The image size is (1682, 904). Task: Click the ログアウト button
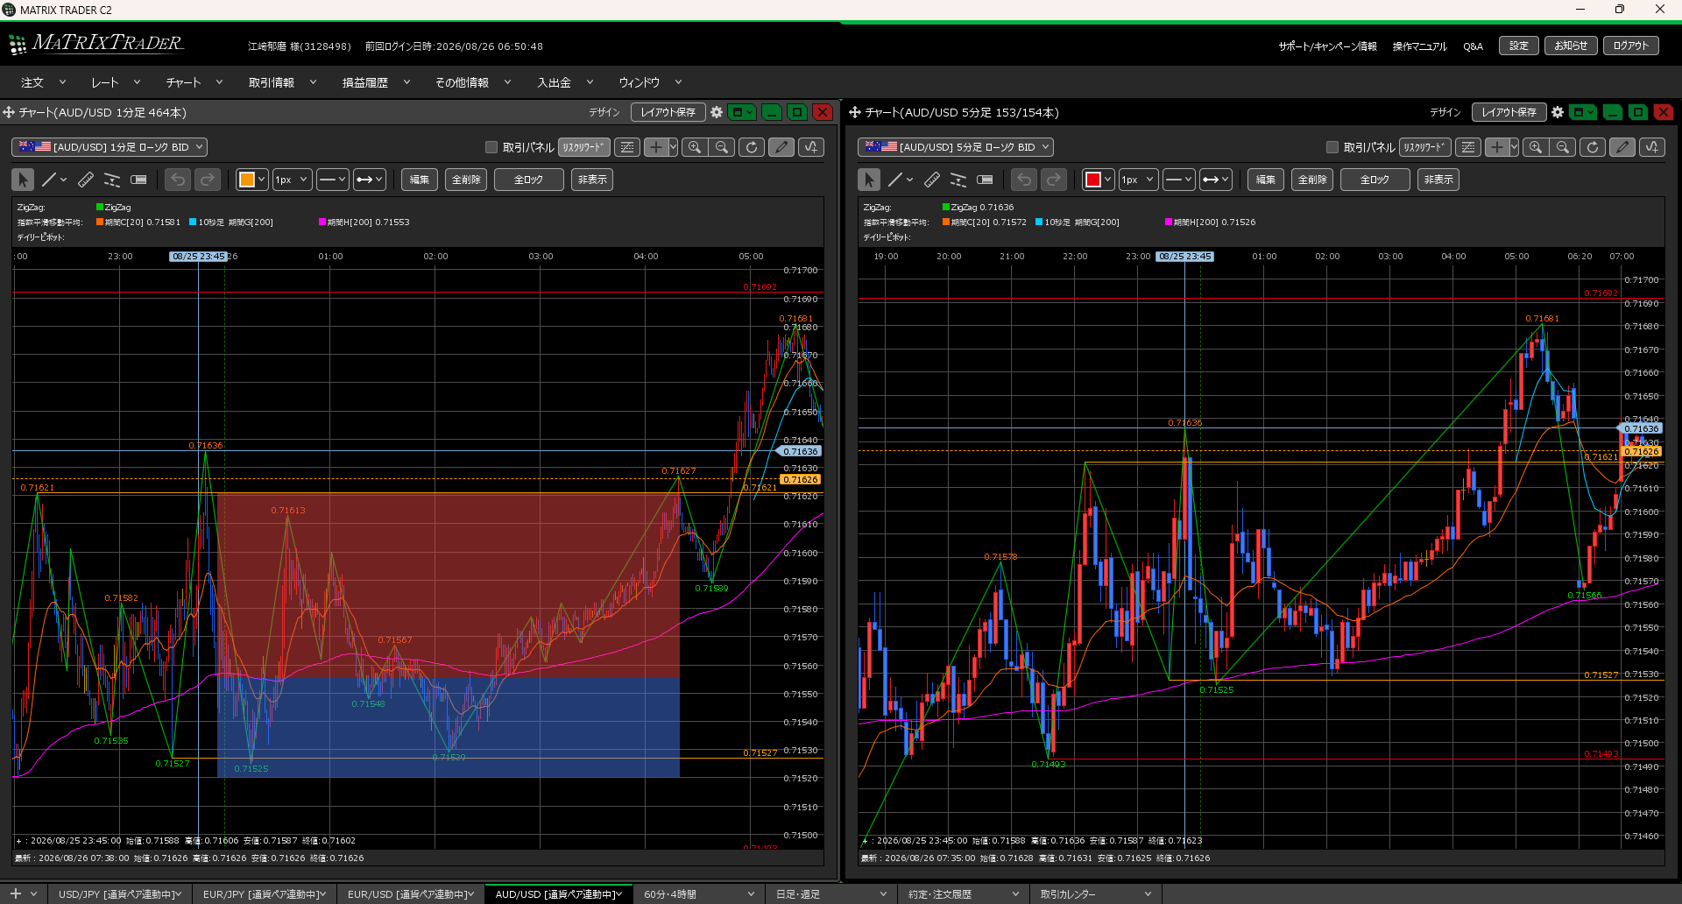(1630, 46)
